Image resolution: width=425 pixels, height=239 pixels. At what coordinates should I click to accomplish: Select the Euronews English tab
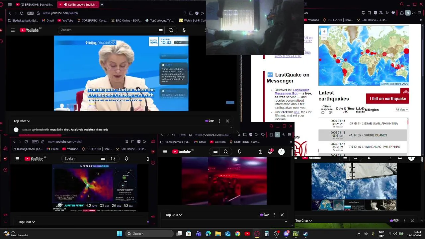(78, 4)
